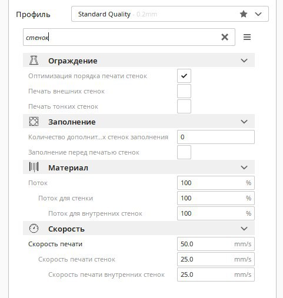Click the Заполнение section header title
283x298 pixels.
[72, 122]
